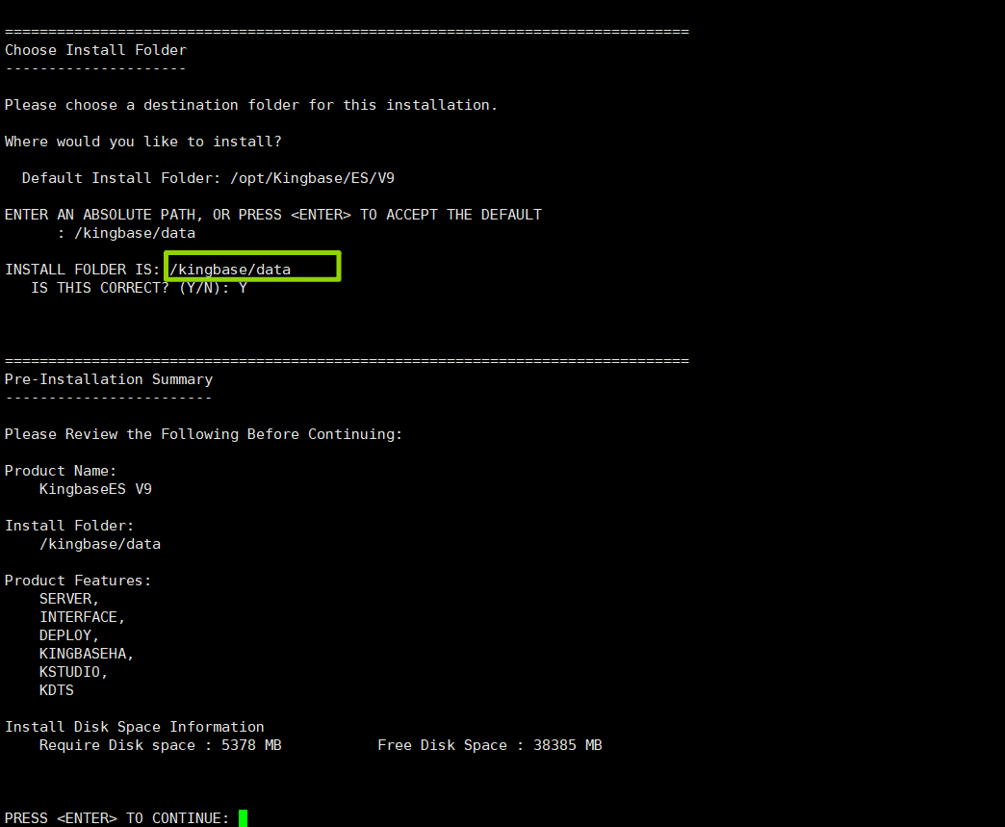This screenshot has height=827, width=1005.
Task: Click 'Free Disk Space : 38385 MB' value
Action: point(490,745)
